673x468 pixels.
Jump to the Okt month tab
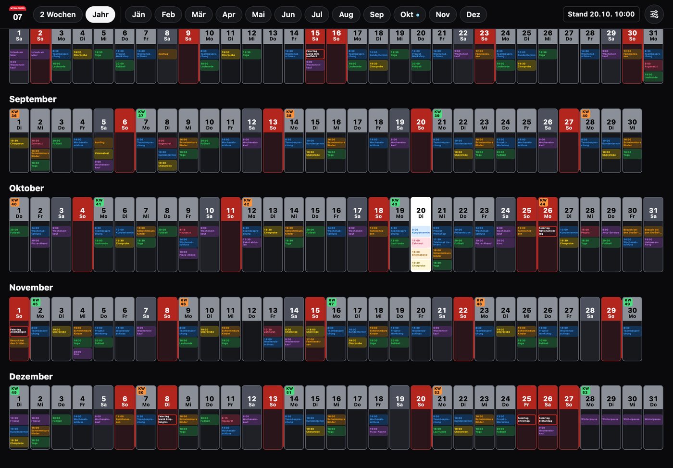(410, 14)
